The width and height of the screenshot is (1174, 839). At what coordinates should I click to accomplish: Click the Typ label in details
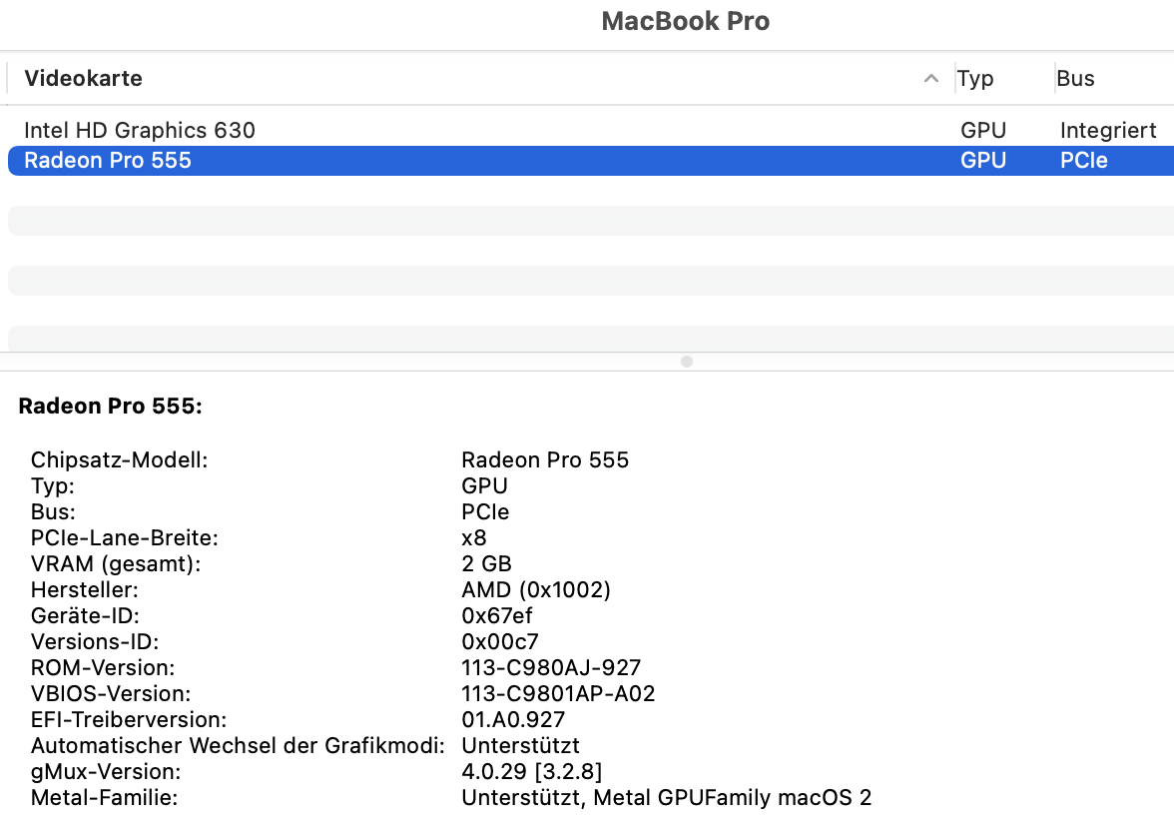click(x=52, y=486)
